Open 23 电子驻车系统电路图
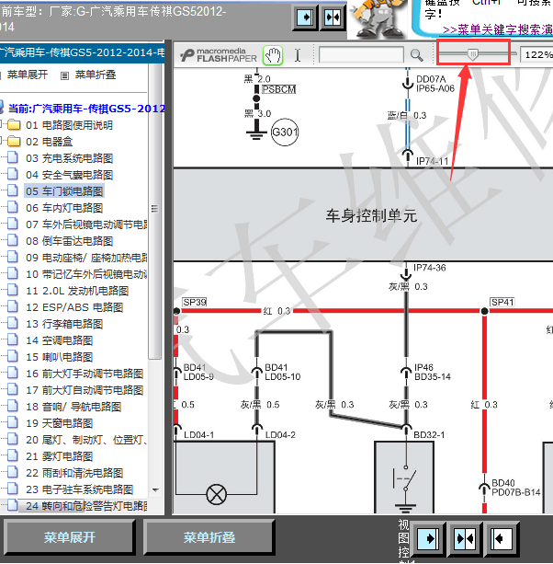553x564 pixels. [80, 489]
